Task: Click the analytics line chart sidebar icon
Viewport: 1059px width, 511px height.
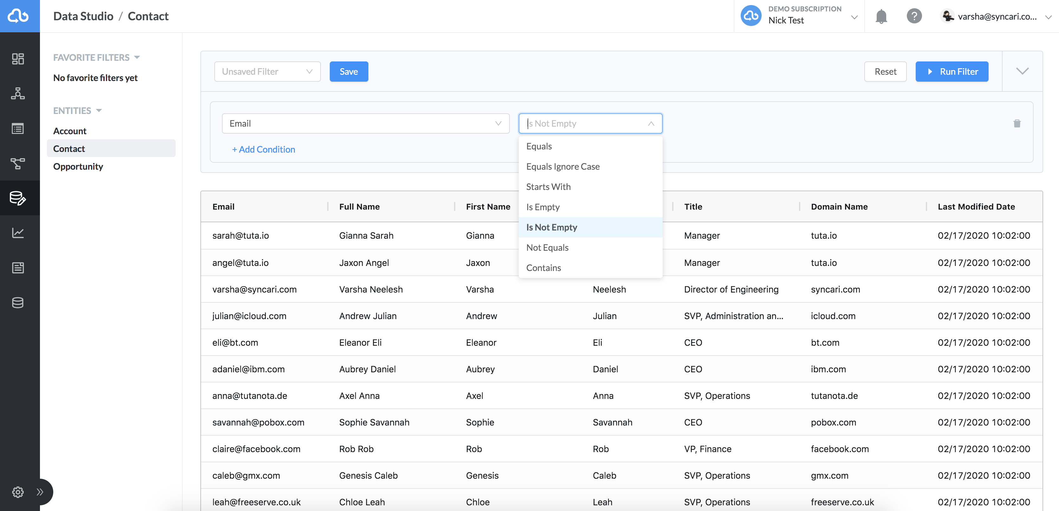Action: click(18, 233)
